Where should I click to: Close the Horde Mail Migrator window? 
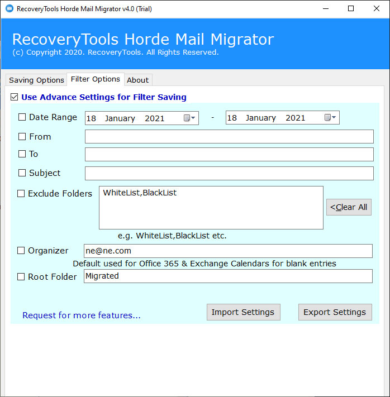[377, 8]
